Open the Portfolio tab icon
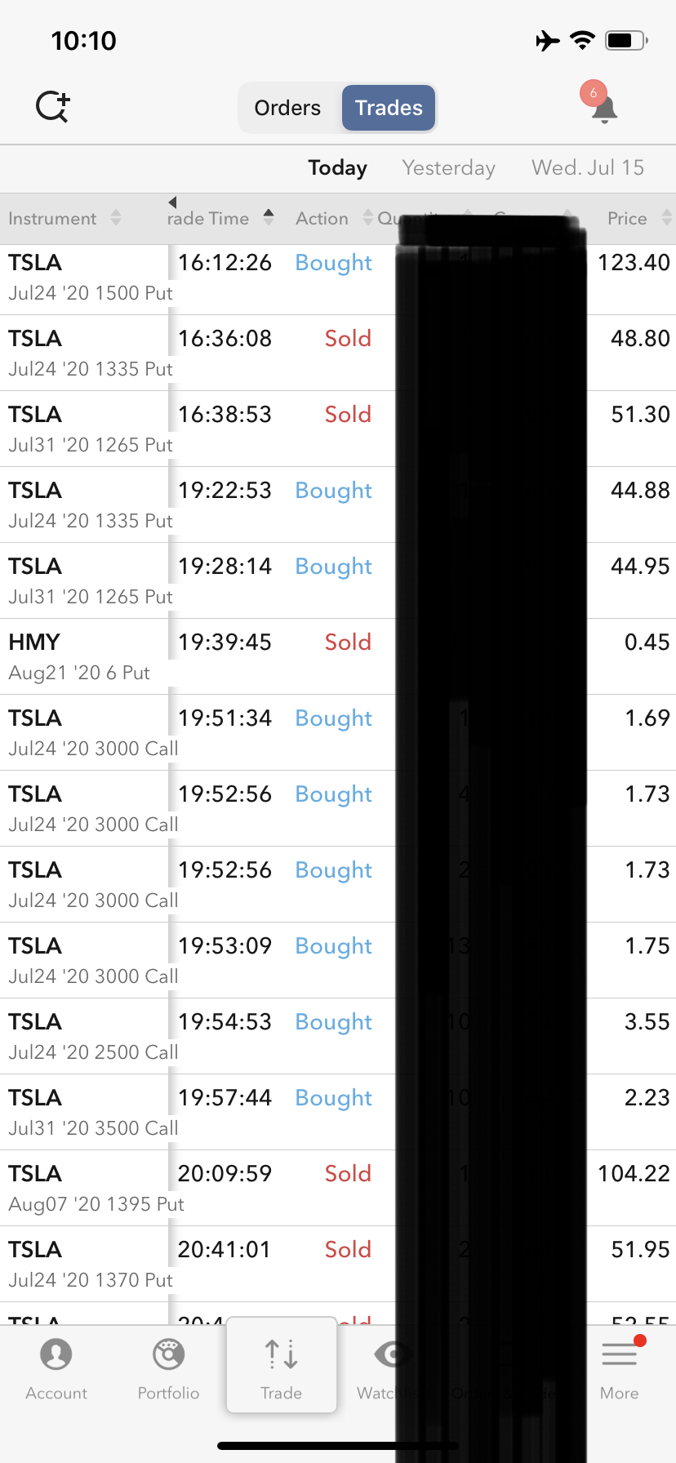Viewport: 676px width, 1463px height. 168,1355
